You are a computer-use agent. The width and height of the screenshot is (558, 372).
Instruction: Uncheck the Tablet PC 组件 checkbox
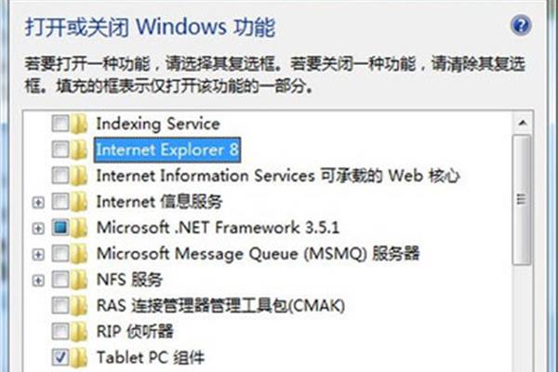point(60,357)
